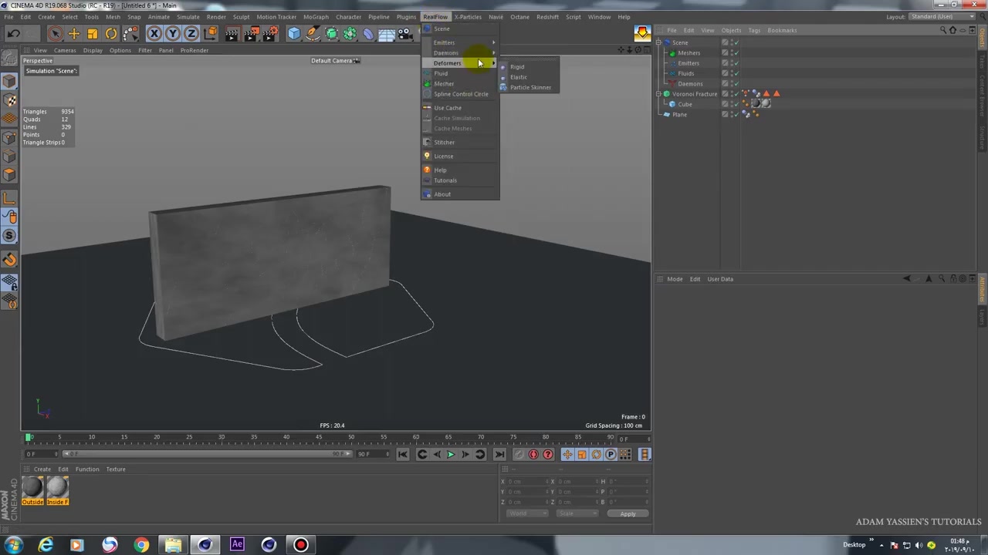Open Stitcher from RealFlow menu

point(460,142)
